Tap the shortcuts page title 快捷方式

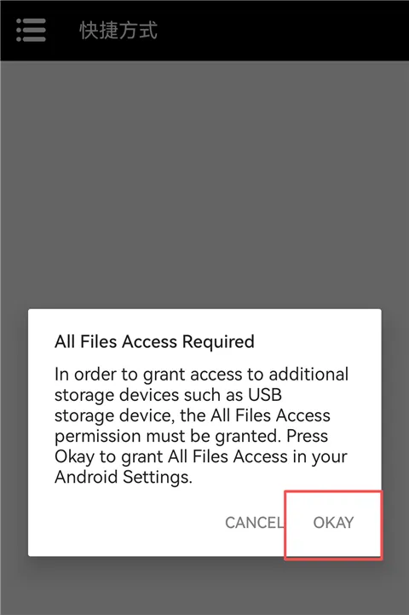[x=118, y=30]
